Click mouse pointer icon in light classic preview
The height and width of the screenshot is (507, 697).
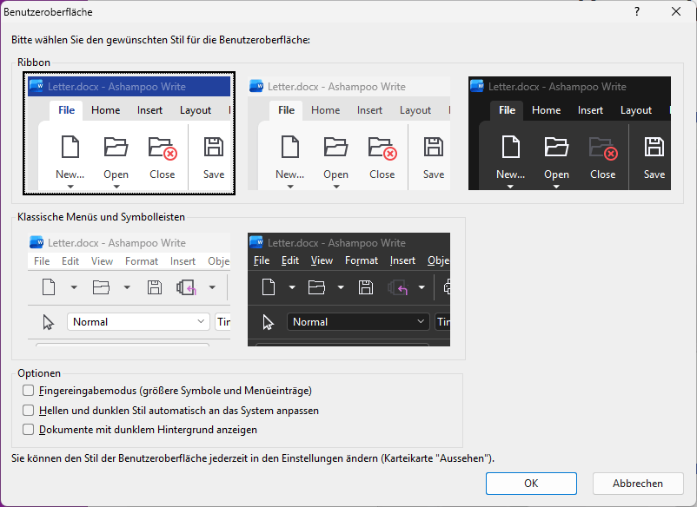[48, 322]
